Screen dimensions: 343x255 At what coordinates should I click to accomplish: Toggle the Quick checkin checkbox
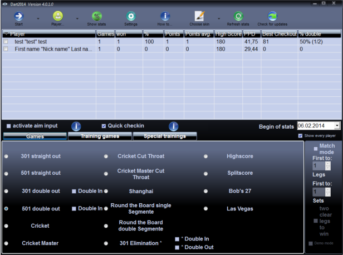(104, 126)
